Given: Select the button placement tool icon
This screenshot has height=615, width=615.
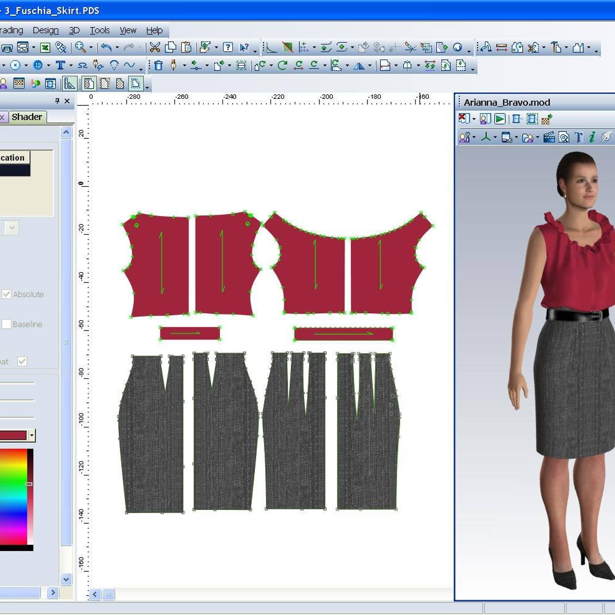Looking at the screenshot, I should click(x=37, y=65).
